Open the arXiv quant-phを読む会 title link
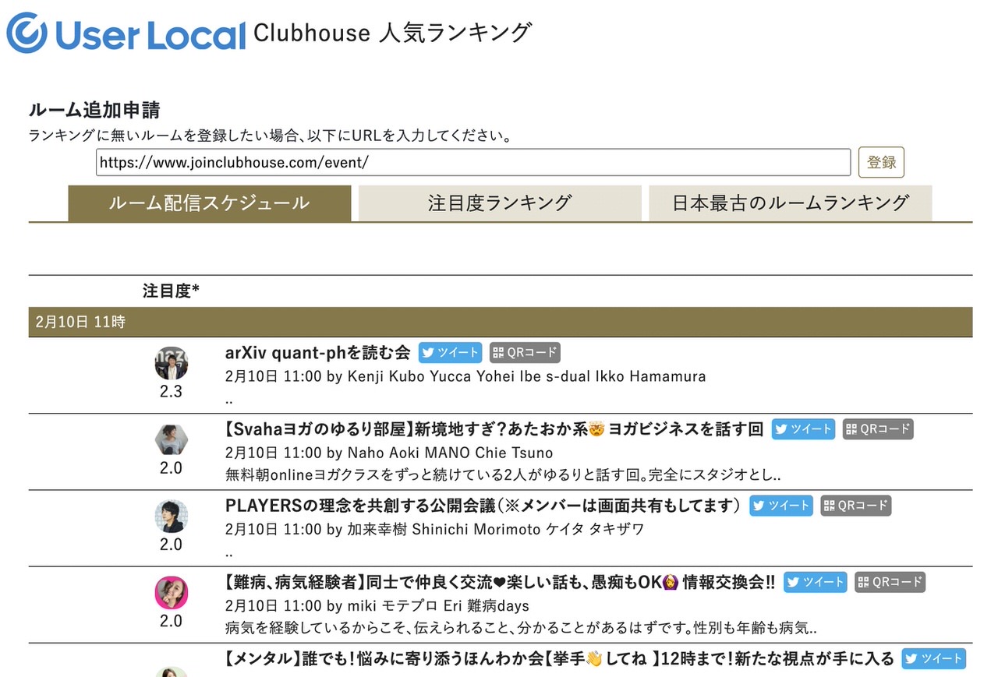The image size is (998, 677). pos(317,352)
